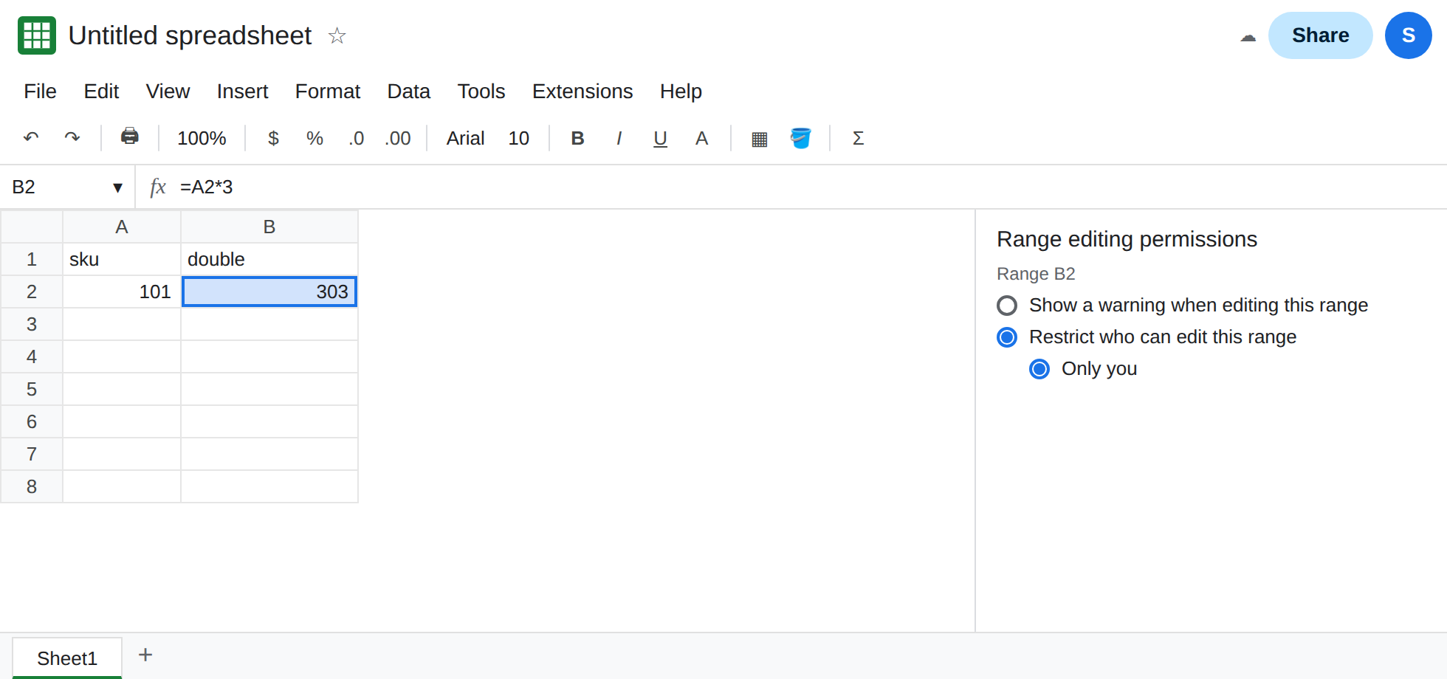Viewport: 1447px width, 679px height.
Task: Click the 'Range B2' label
Action: coord(1036,274)
